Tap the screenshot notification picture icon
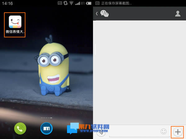Screen dimensions: 186x139 (97, 3)
